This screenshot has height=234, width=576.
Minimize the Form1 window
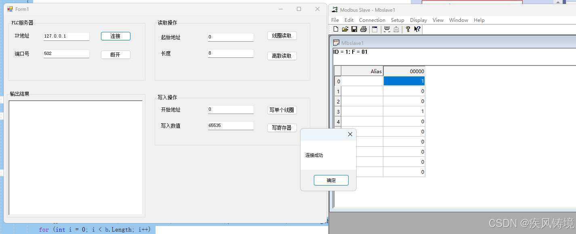280,9
